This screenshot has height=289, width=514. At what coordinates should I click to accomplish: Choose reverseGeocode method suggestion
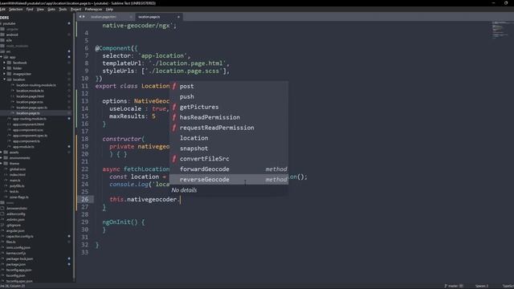[x=229, y=180]
